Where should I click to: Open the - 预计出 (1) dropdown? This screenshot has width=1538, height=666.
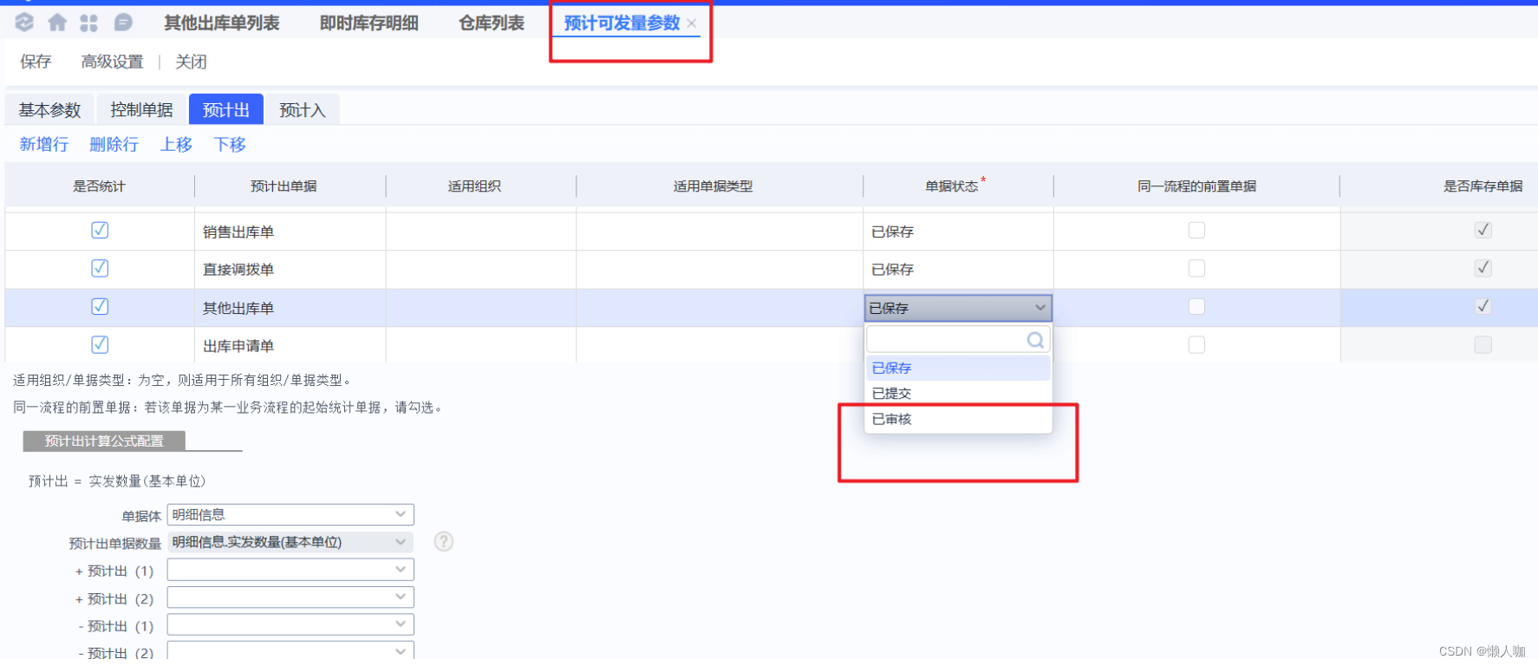tap(290, 624)
